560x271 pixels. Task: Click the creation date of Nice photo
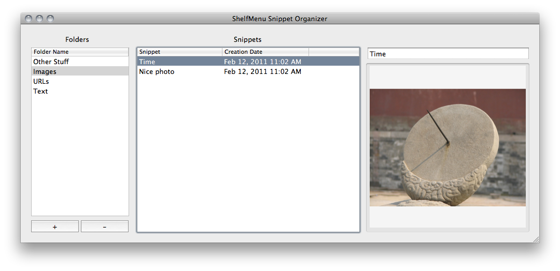(262, 71)
